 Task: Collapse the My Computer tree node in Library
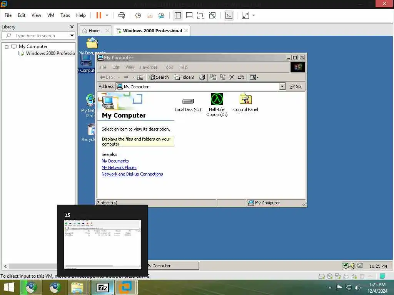[x=7, y=47]
